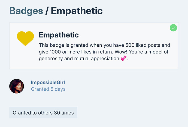188x127 pixels.
Task: Click the word 'Granted' under ImpossibleGirl
Action: tap(40, 89)
